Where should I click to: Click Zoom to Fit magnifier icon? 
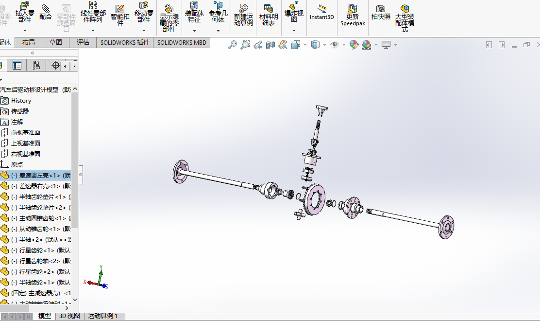coord(233,45)
